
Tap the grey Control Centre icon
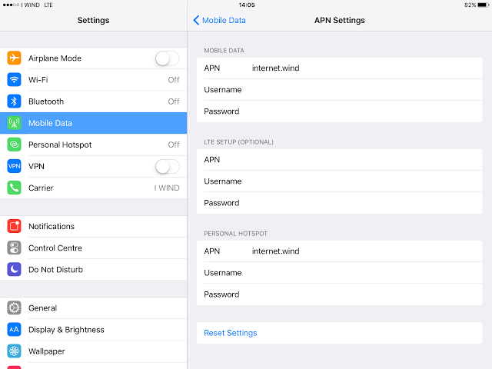tap(14, 248)
